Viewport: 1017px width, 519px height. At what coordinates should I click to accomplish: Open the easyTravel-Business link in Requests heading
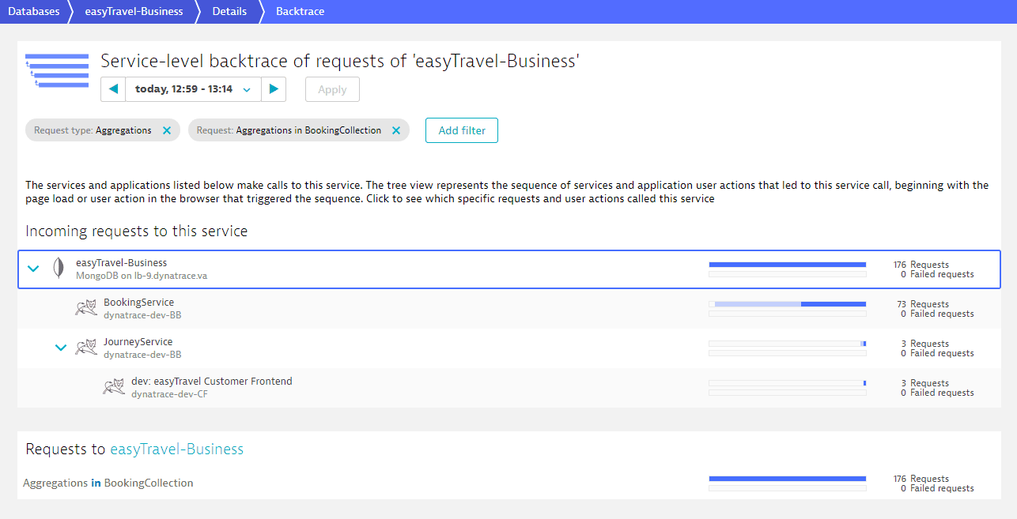[176, 449]
